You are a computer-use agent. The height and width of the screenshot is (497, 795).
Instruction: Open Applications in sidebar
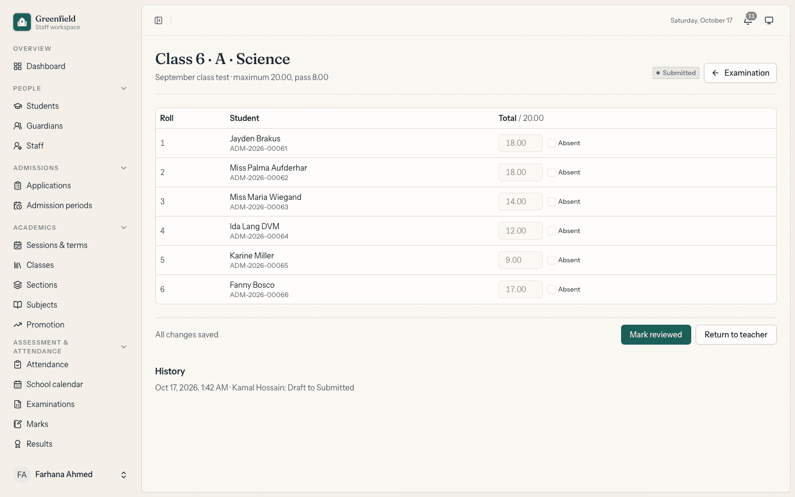[71, 186]
